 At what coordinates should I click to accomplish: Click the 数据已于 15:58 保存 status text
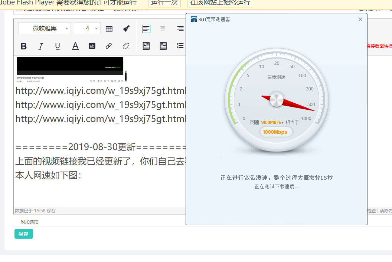coord(35,211)
